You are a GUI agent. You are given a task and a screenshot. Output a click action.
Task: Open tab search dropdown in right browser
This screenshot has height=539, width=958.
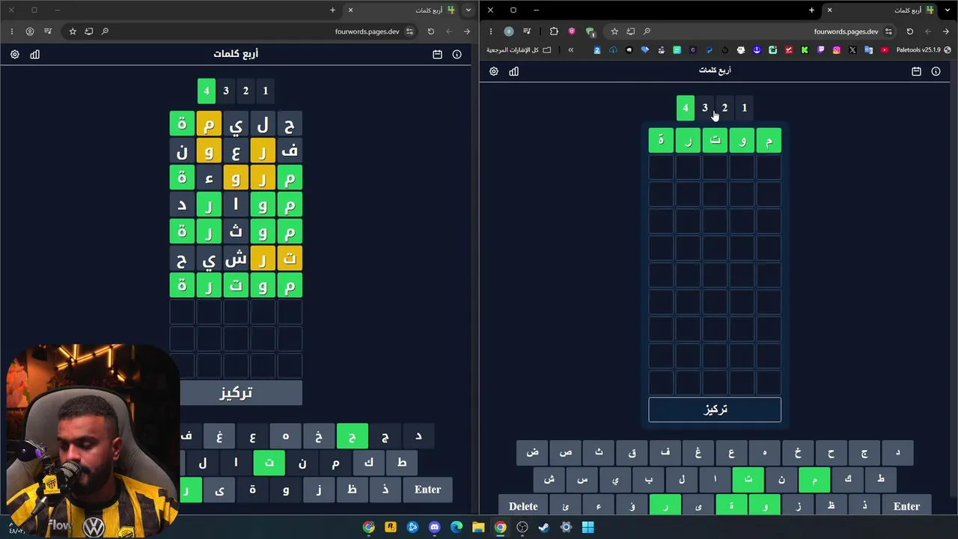point(947,10)
